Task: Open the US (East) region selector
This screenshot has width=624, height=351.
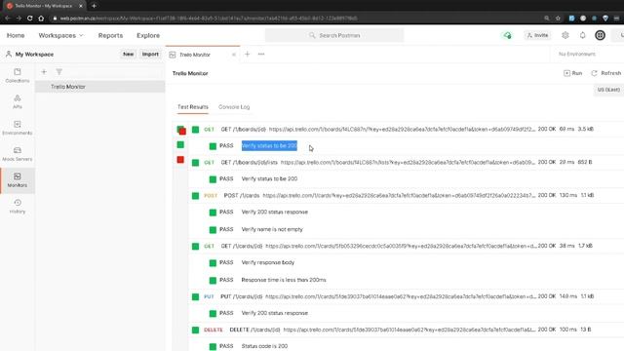Action: pos(608,90)
